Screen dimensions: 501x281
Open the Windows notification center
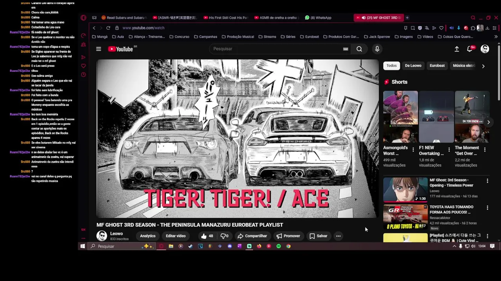click(492, 246)
